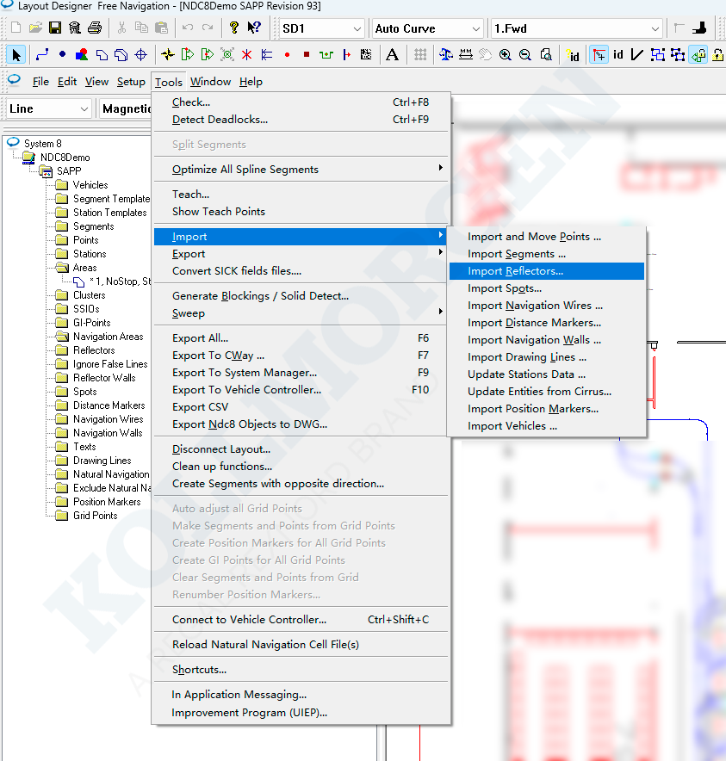Viewport: 726px width, 761px height.
Task: Open the SD1 dropdown
Action: tap(322, 28)
